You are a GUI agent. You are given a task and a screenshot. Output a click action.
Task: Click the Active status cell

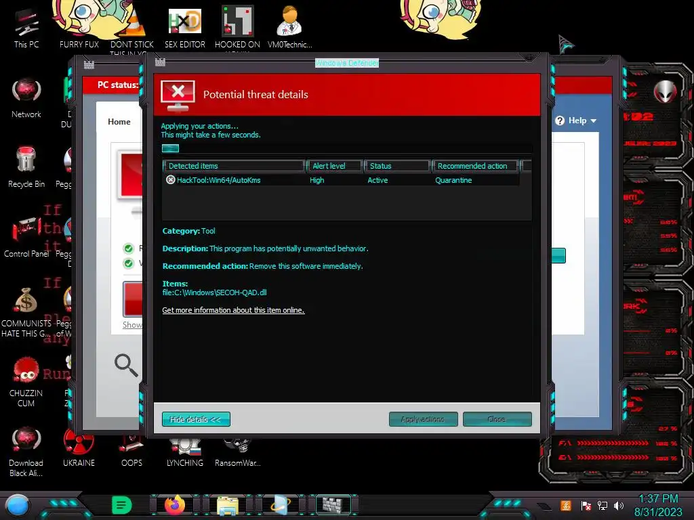(x=377, y=180)
